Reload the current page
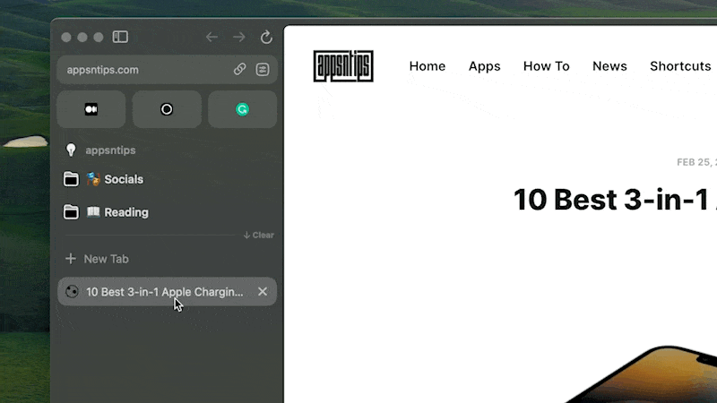Image resolution: width=717 pixels, height=403 pixels. click(x=266, y=37)
